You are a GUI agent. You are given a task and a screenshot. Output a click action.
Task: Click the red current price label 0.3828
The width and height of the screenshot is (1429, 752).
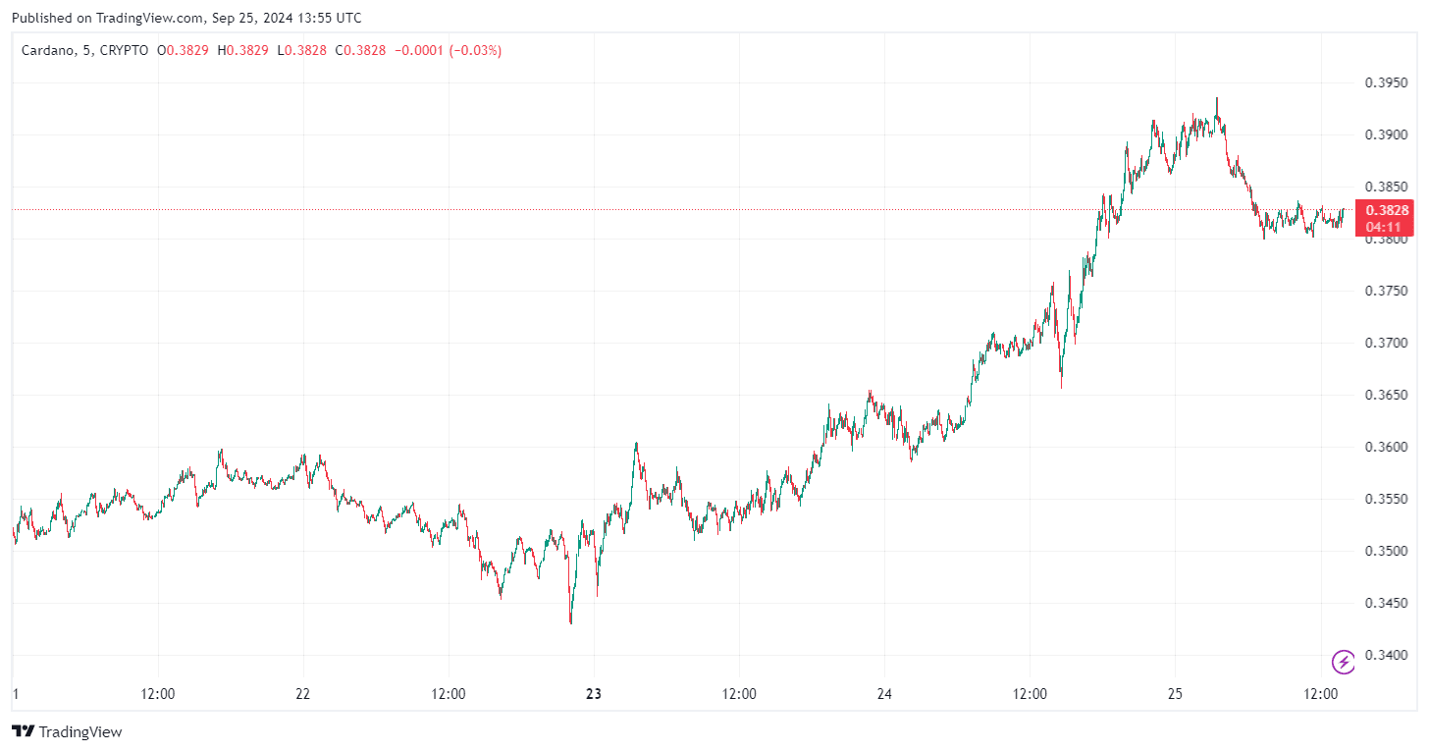(x=1387, y=210)
